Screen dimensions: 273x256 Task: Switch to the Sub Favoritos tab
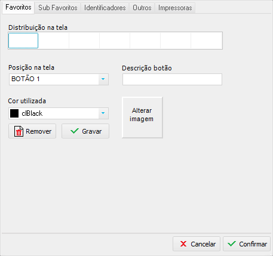[58, 8]
